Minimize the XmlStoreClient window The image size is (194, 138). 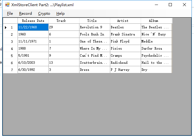point(156,5)
